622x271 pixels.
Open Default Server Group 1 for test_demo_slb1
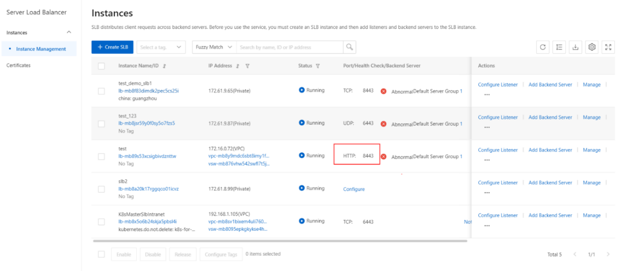click(x=438, y=91)
